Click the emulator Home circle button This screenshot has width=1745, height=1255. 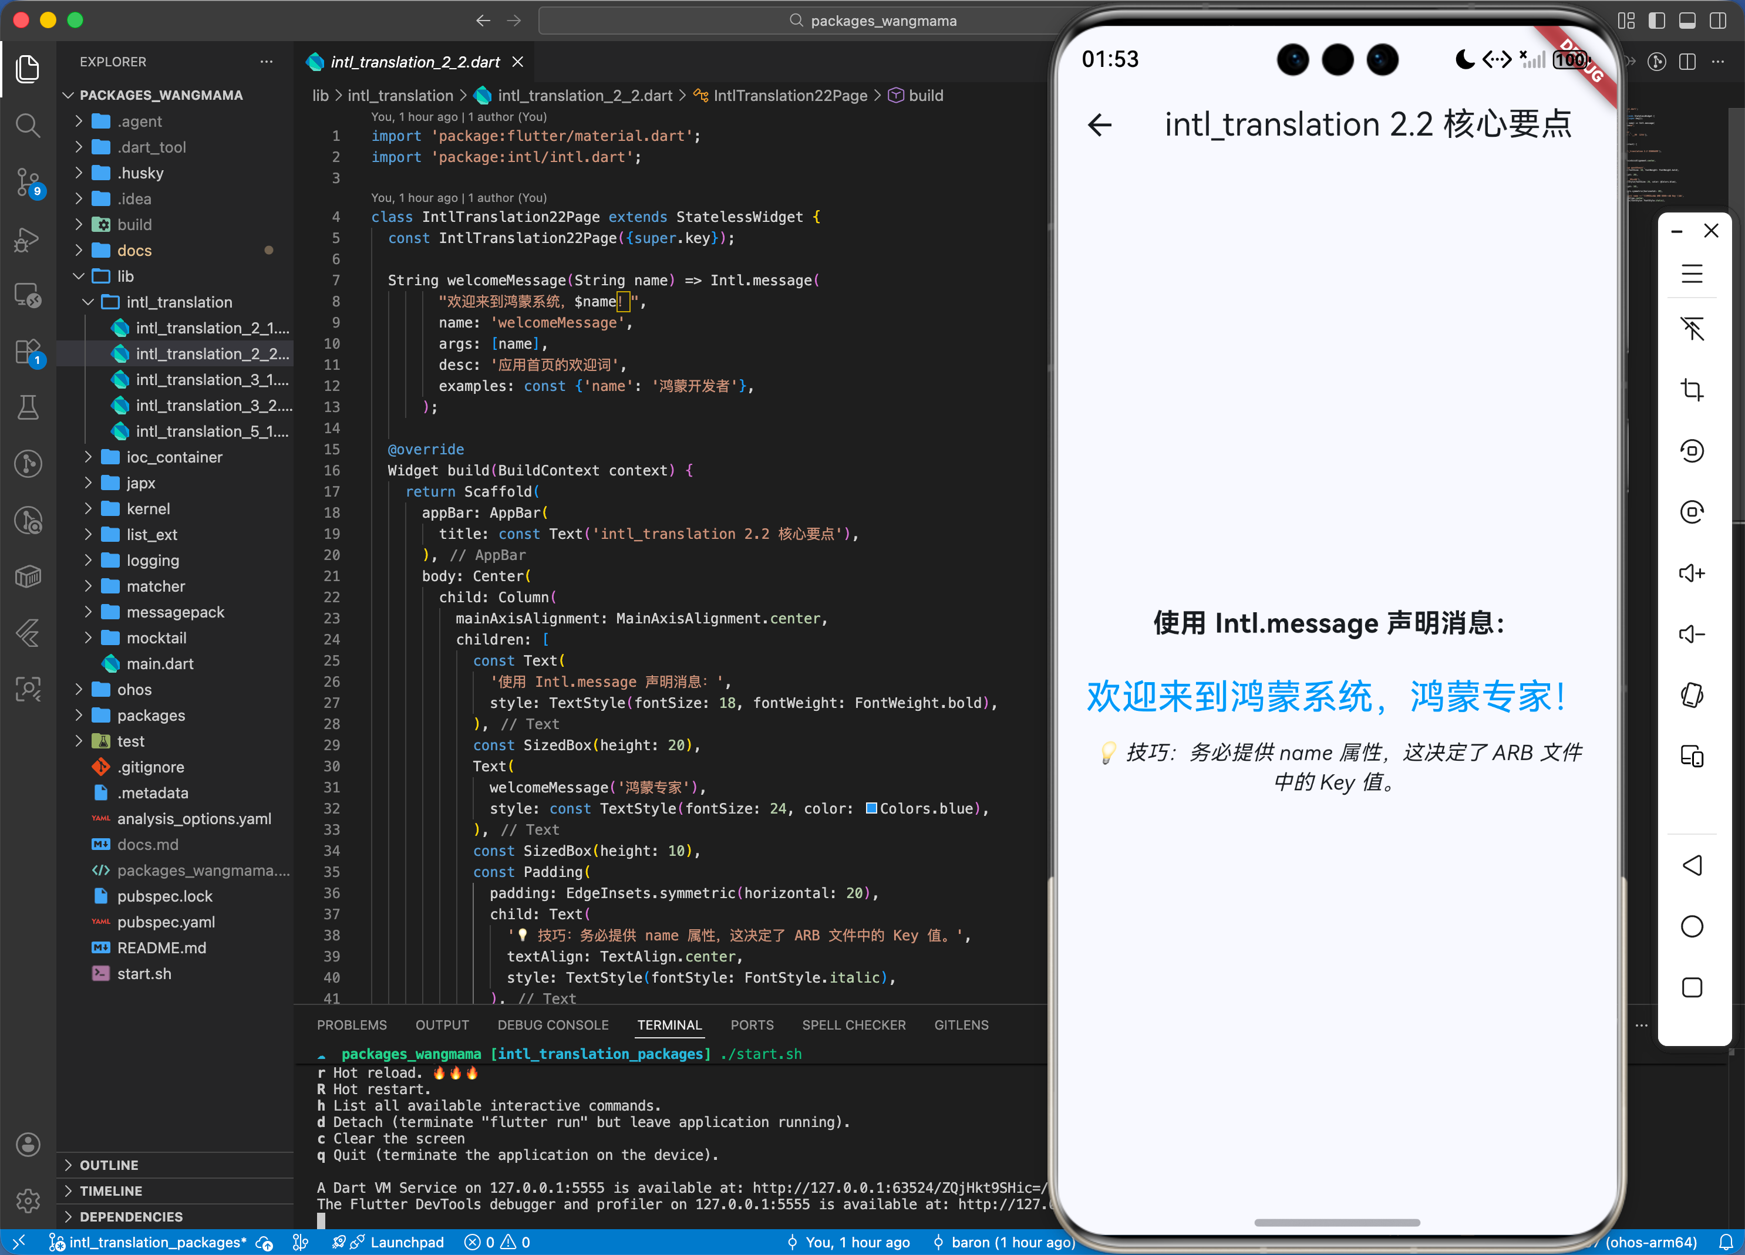1691,927
